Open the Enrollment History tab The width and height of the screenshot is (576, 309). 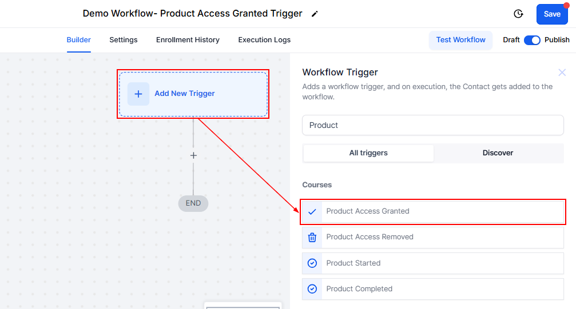click(x=188, y=40)
